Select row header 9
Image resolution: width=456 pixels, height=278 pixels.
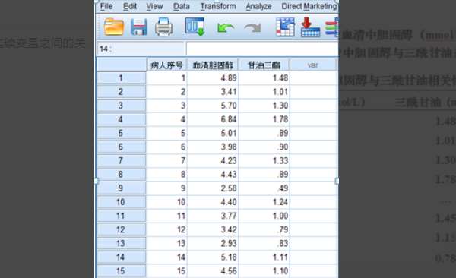pos(121,188)
